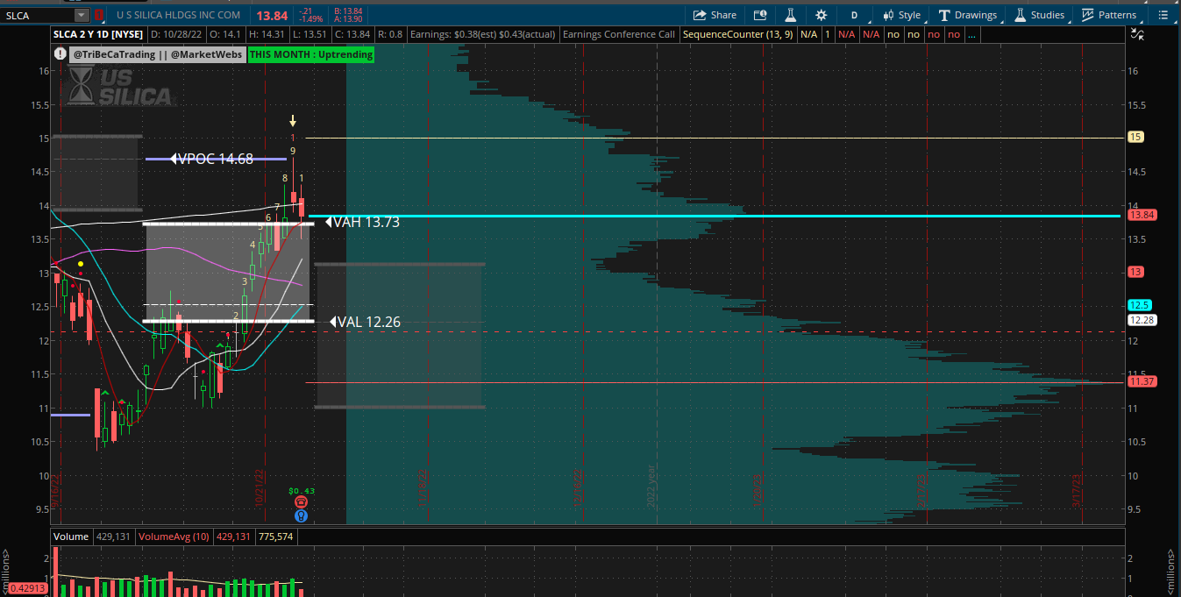The height and width of the screenshot is (597, 1181).
Task: Click the red 0.42913 volume bubble
Action: pyautogui.click(x=26, y=587)
